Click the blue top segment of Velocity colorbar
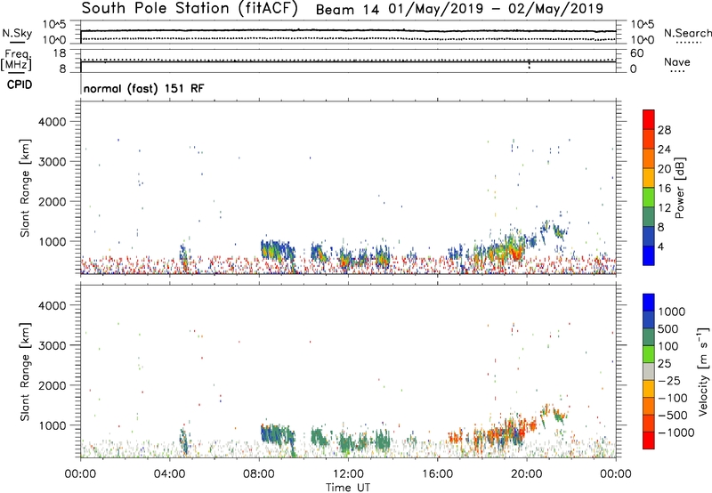 tap(649, 303)
